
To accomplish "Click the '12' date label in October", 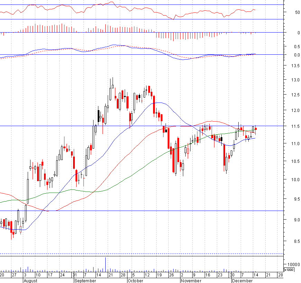I will pyautogui.click(x=147, y=275).
